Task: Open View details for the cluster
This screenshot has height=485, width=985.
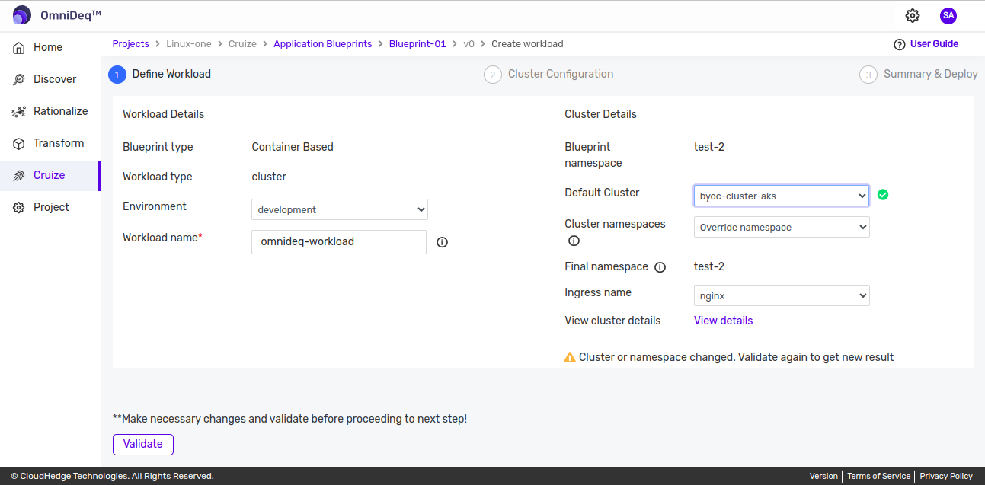Action: click(x=722, y=320)
